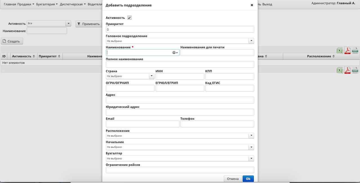Click the Главный А. administrator name
This screenshot has height=183, width=360.
pos(346,3)
